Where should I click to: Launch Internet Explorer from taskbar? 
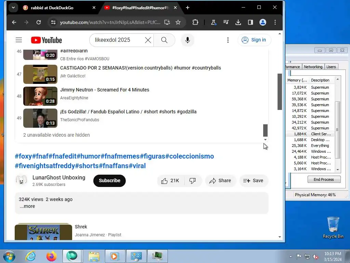coord(30,256)
